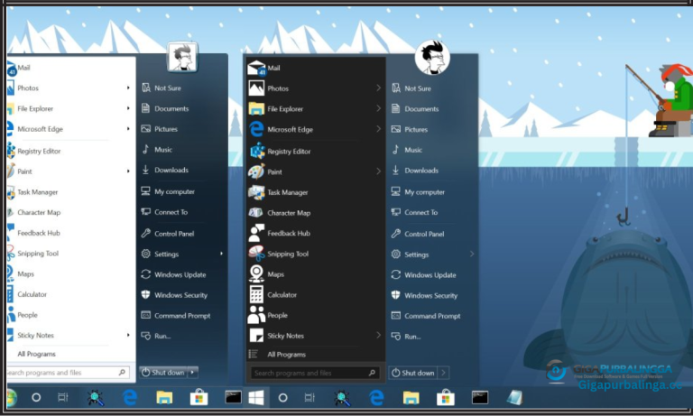Open Feedback Hub from the dark start menu
The image size is (693, 416).
pos(287,233)
